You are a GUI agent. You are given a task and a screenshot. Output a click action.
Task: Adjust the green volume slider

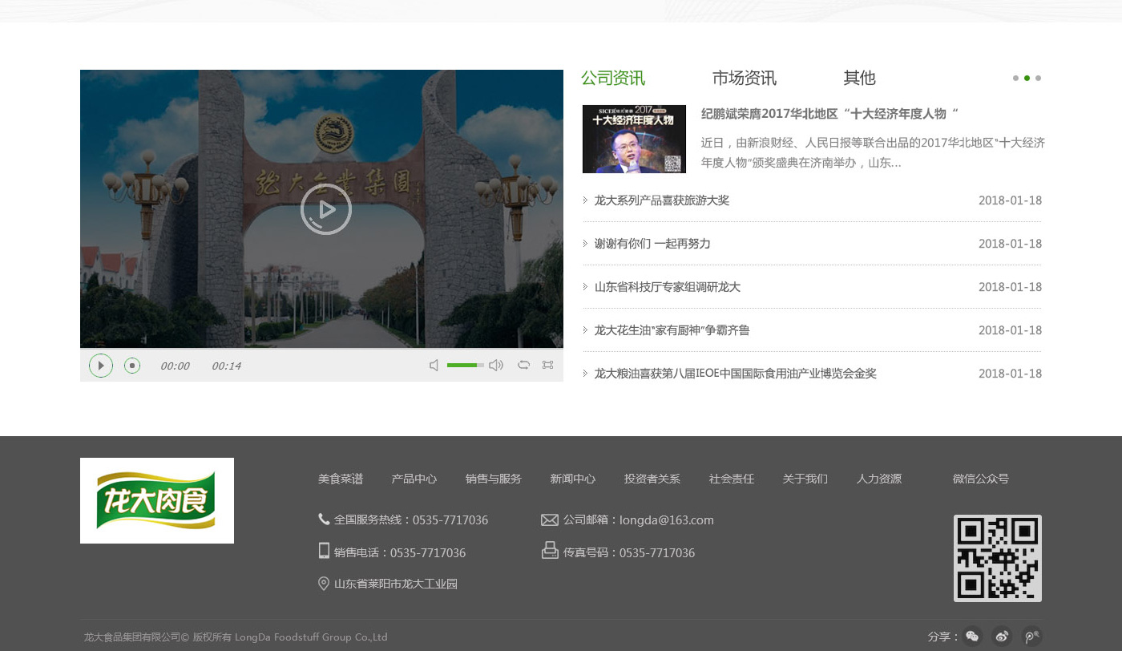tap(465, 366)
